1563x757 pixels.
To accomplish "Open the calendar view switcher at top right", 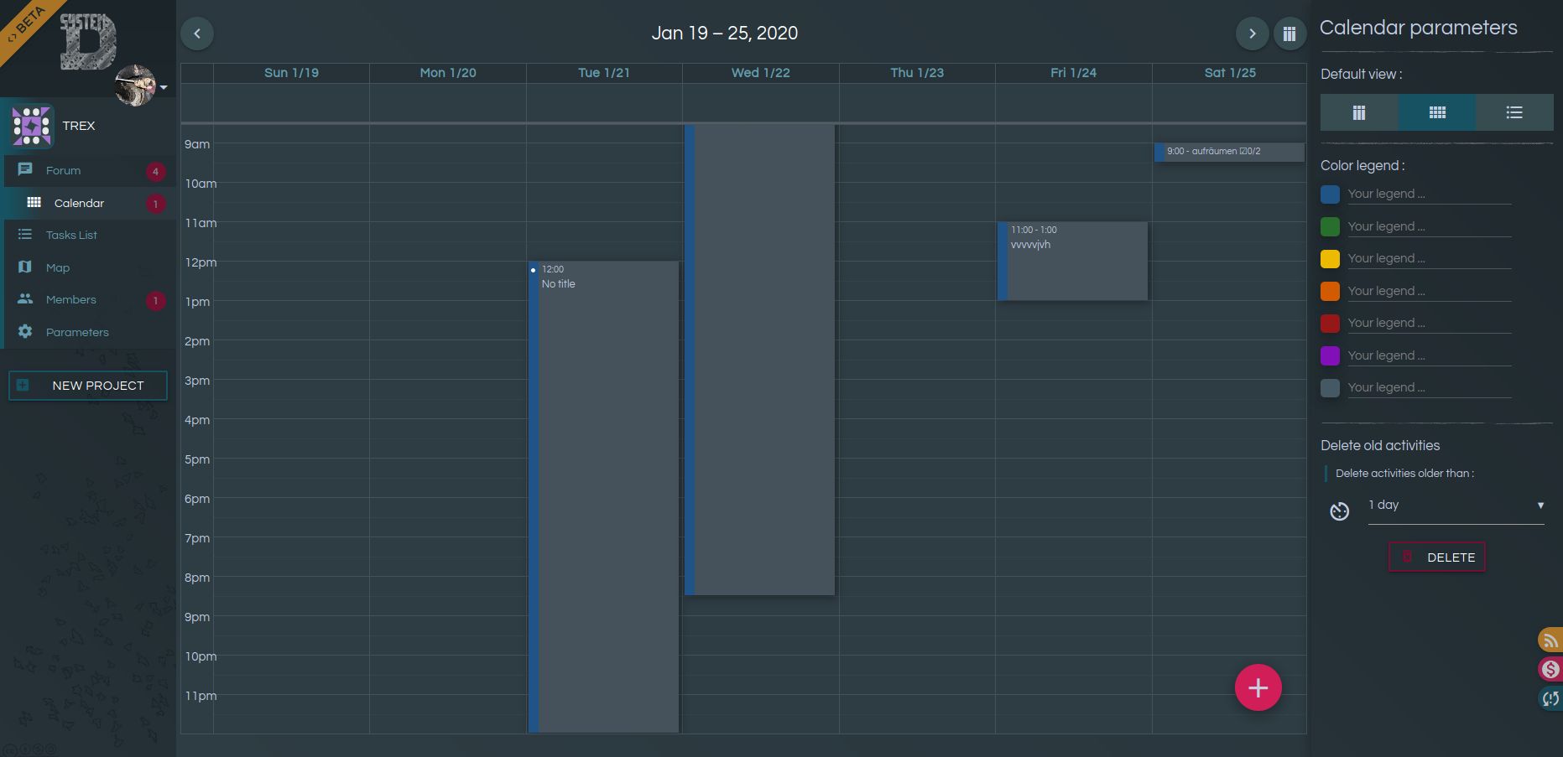I will 1289,33.
